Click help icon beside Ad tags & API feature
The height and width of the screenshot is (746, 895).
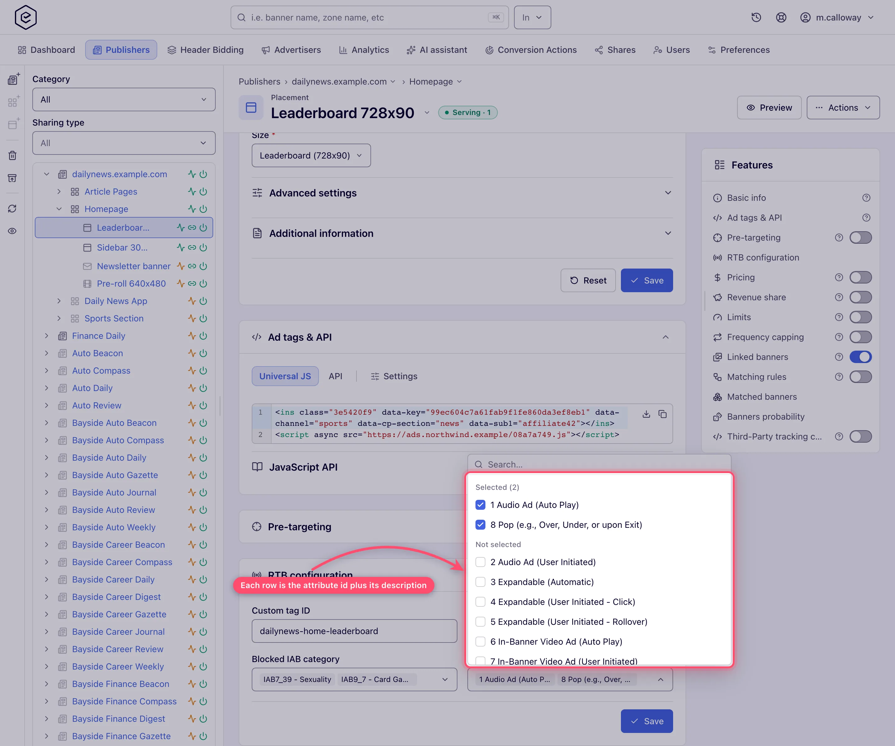click(x=866, y=218)
